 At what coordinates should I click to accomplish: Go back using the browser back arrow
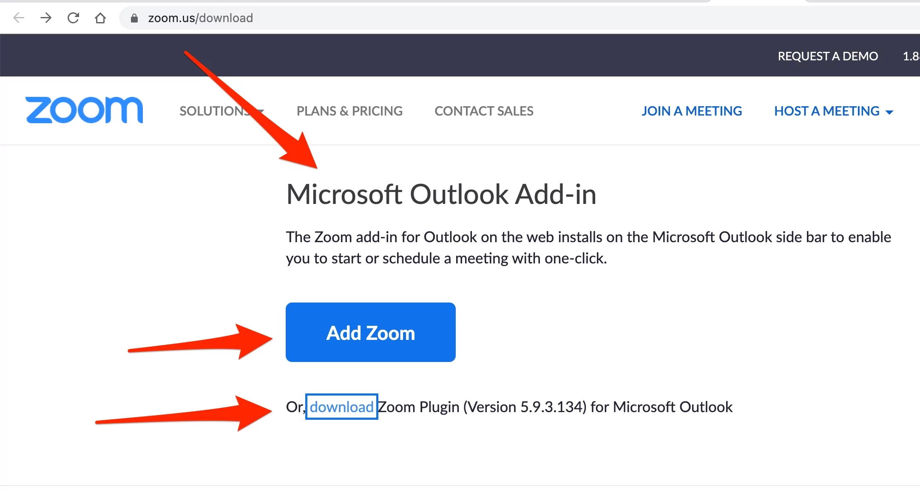(x=19, y=18)
